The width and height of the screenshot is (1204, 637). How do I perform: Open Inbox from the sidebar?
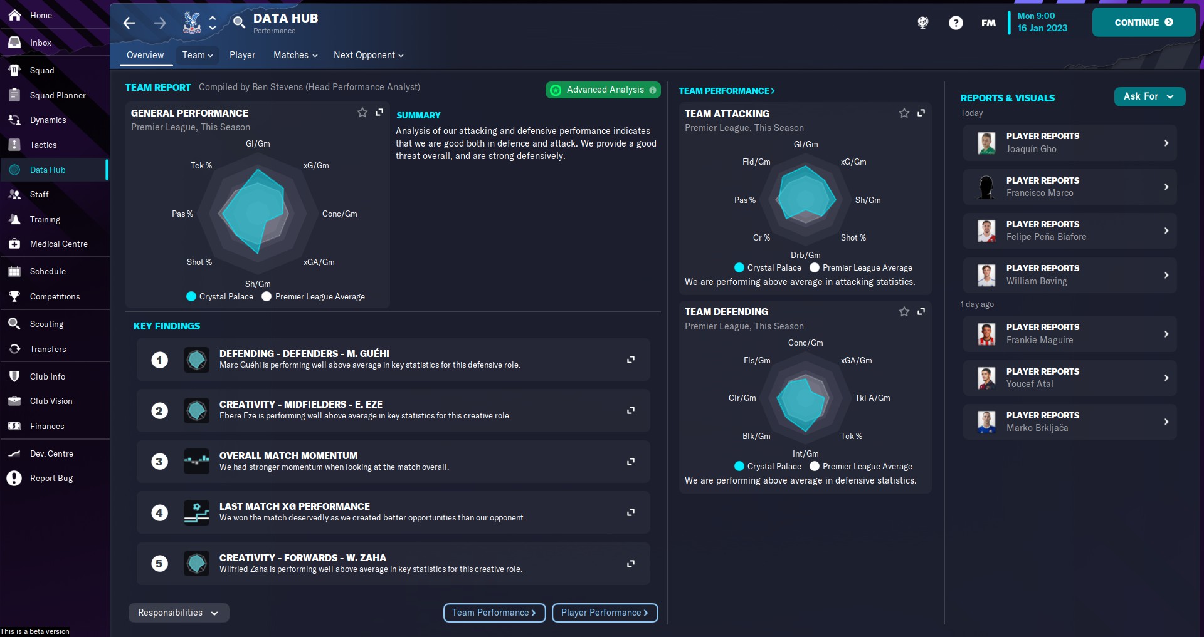click(x=41, y=43)
